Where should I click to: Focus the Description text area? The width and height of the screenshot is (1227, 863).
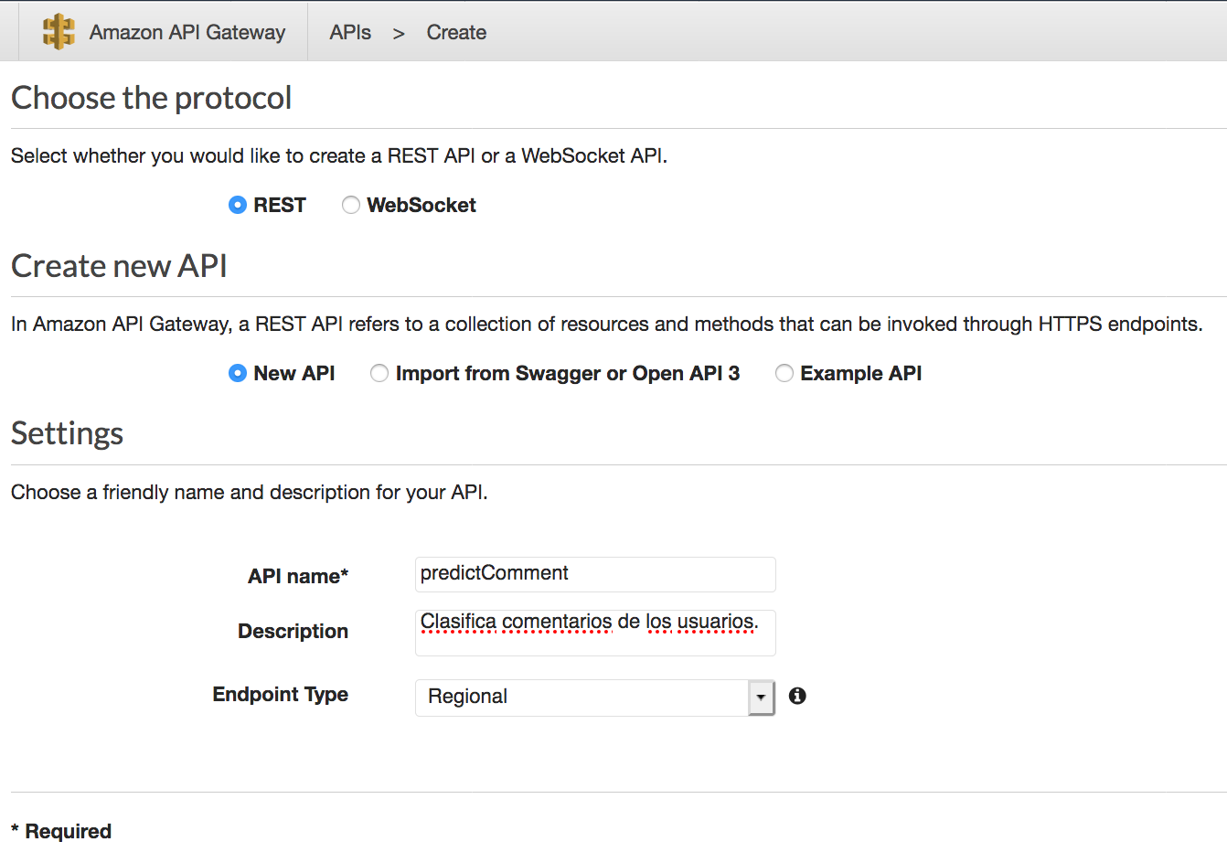point(595,633)
